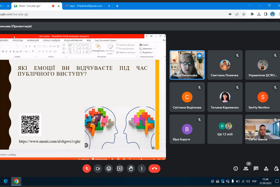The height and width of the screenshot is (187, 280).
Task: Bookmark this page with star icon
Action: pyautogui.click(x=244, y=14)
